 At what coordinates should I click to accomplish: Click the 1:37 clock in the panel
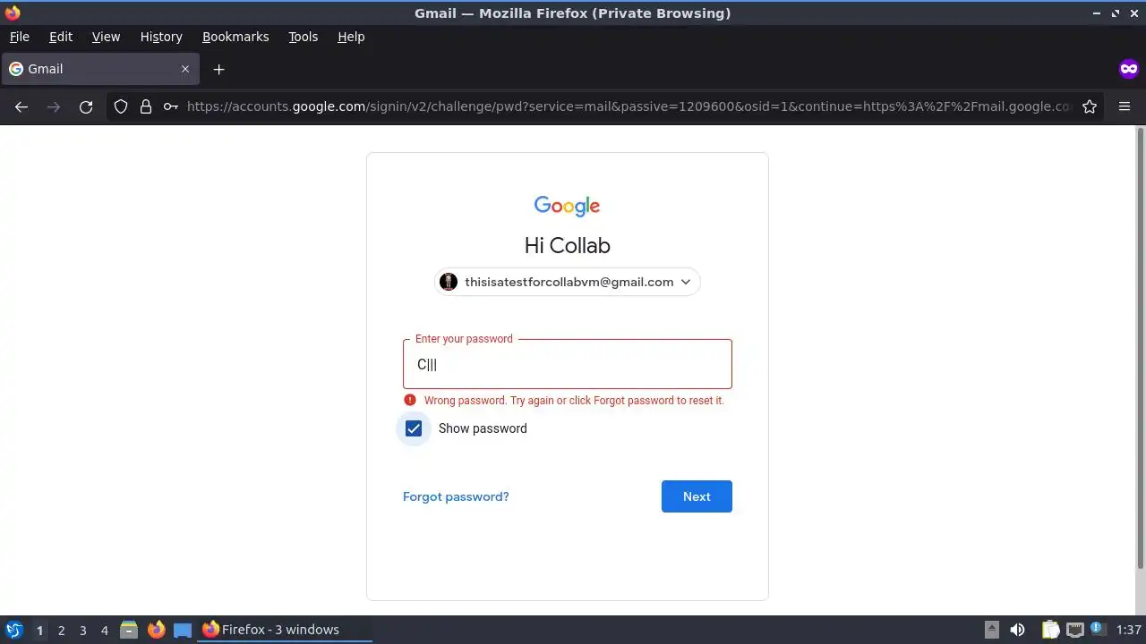coord(1129,630)
